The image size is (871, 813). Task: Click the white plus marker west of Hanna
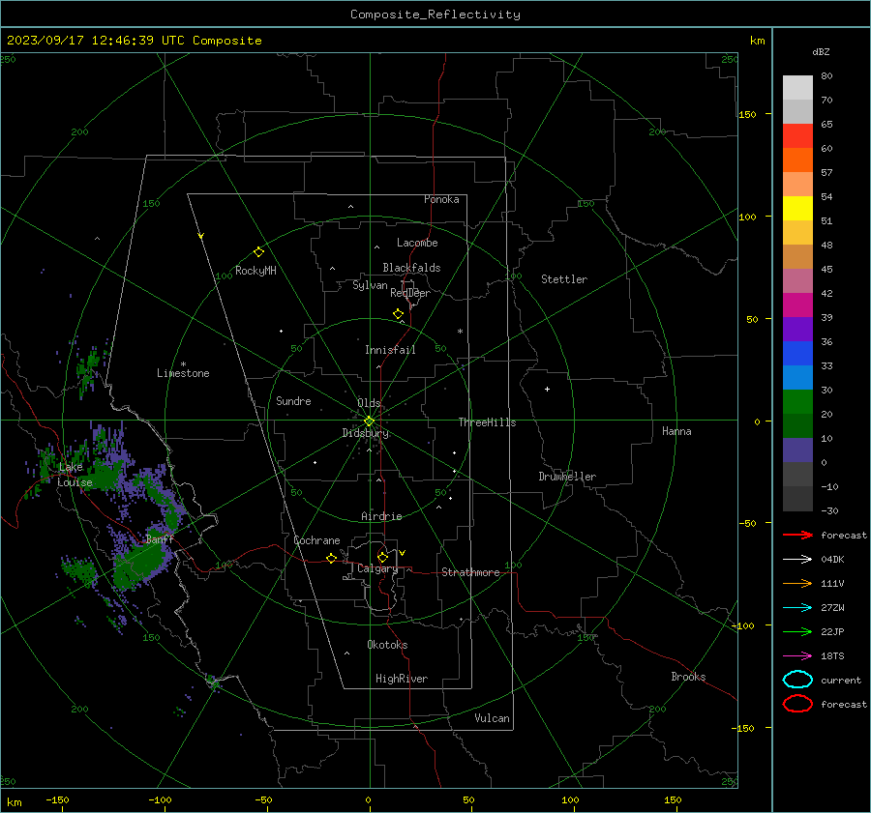point(547,389)
